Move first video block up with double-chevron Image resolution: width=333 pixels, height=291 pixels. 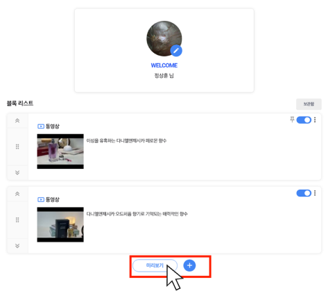(17, 120)
